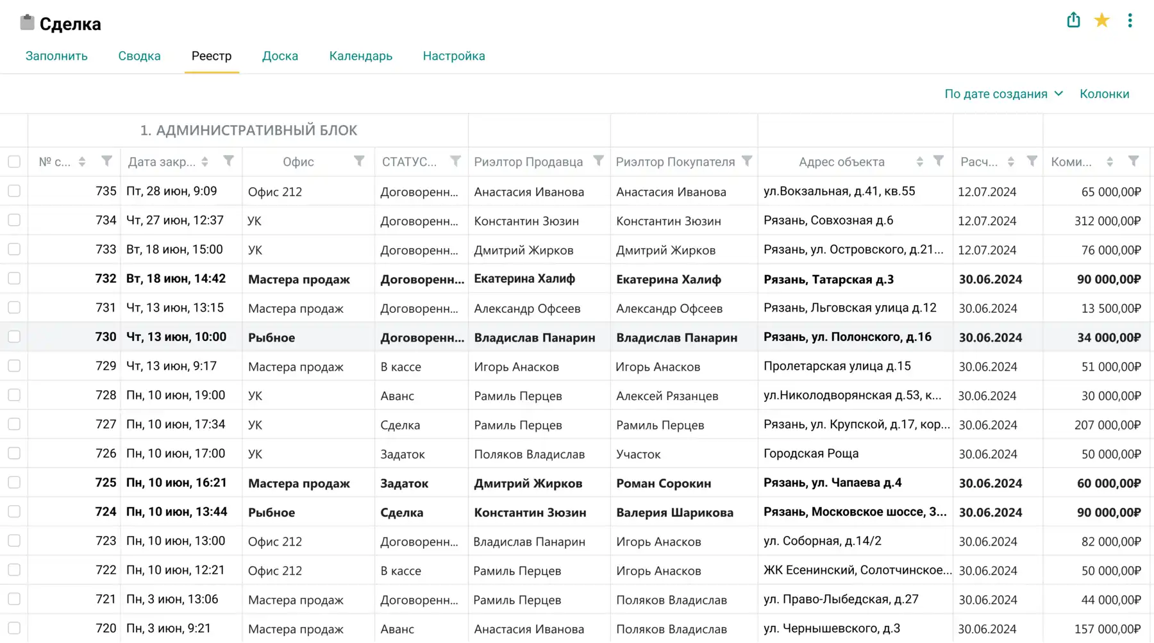Click Аванс status in deal 720
Viewport: 1154px width, 643px height.
[397, 629]
